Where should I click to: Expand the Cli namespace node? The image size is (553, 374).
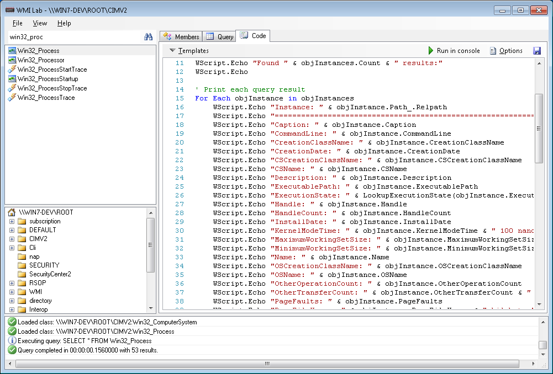pyautogui.click(x=12, y=248)
